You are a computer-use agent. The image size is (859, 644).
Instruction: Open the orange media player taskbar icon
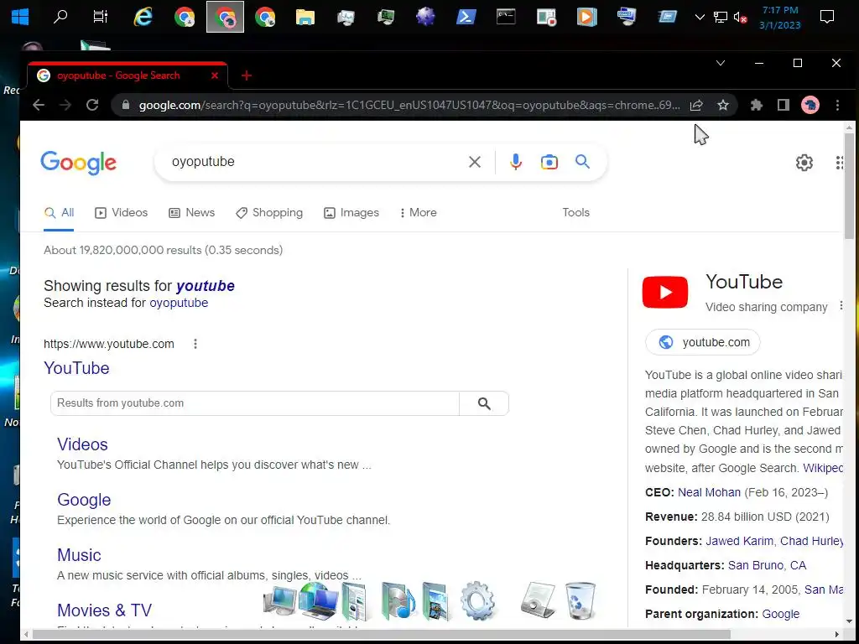[586, 17]
